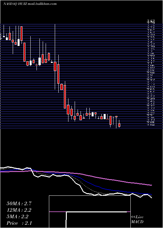Click the NASDAQ HUIZ mail.bullkhan.com title text
The height and width of the screenshot is (228, 163).
point(30,4)
